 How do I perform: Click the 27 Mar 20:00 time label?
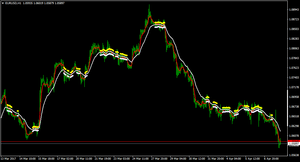coord(159,159)
